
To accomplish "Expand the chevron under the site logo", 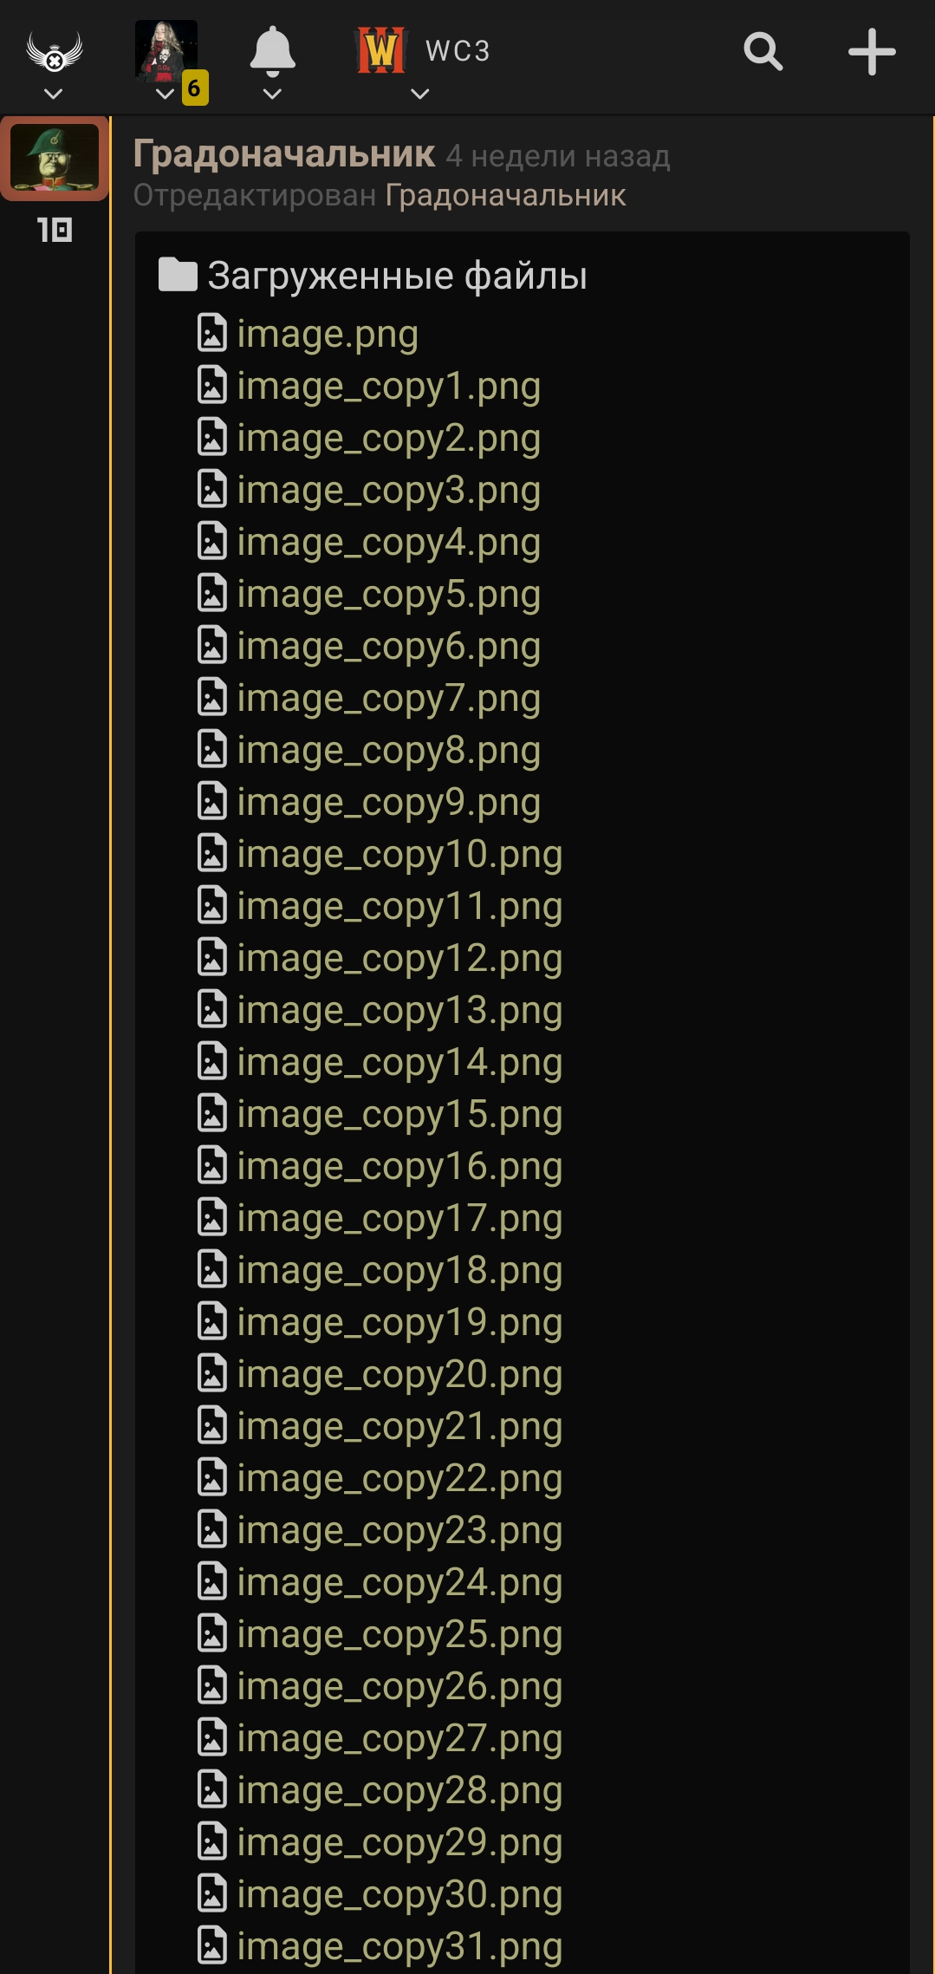I will (54, 94).
